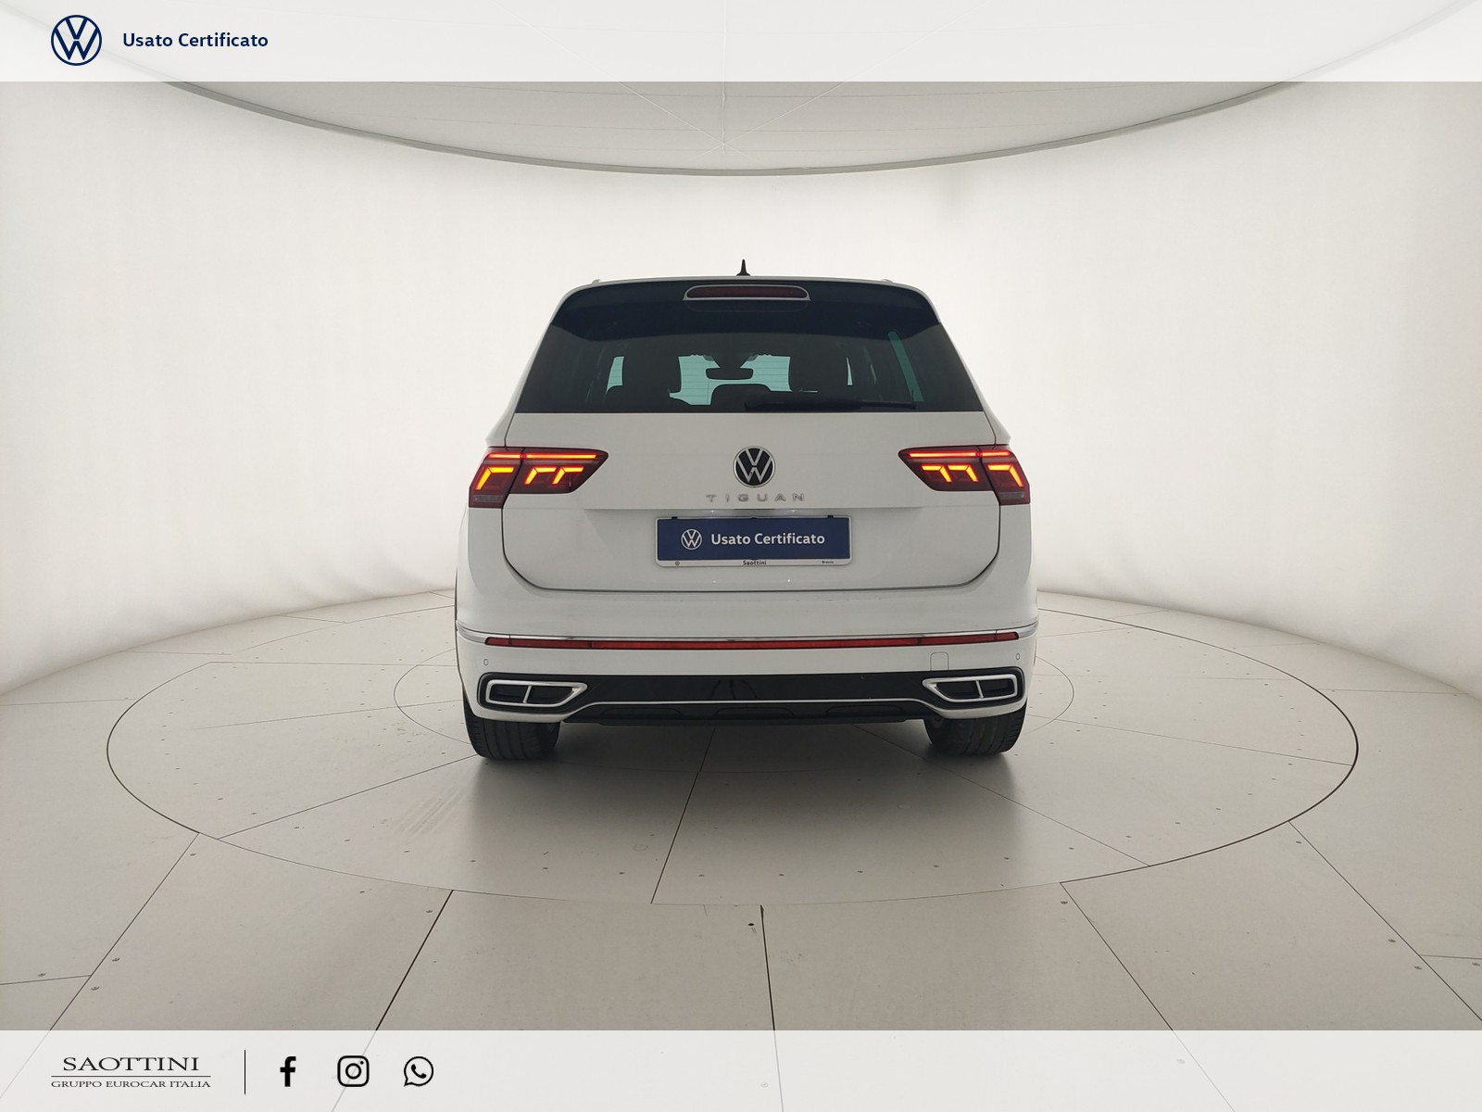Click the VW emblem on the tailgate
Viewport: 1482px width, 1112px height.
(x=755, y=466)
